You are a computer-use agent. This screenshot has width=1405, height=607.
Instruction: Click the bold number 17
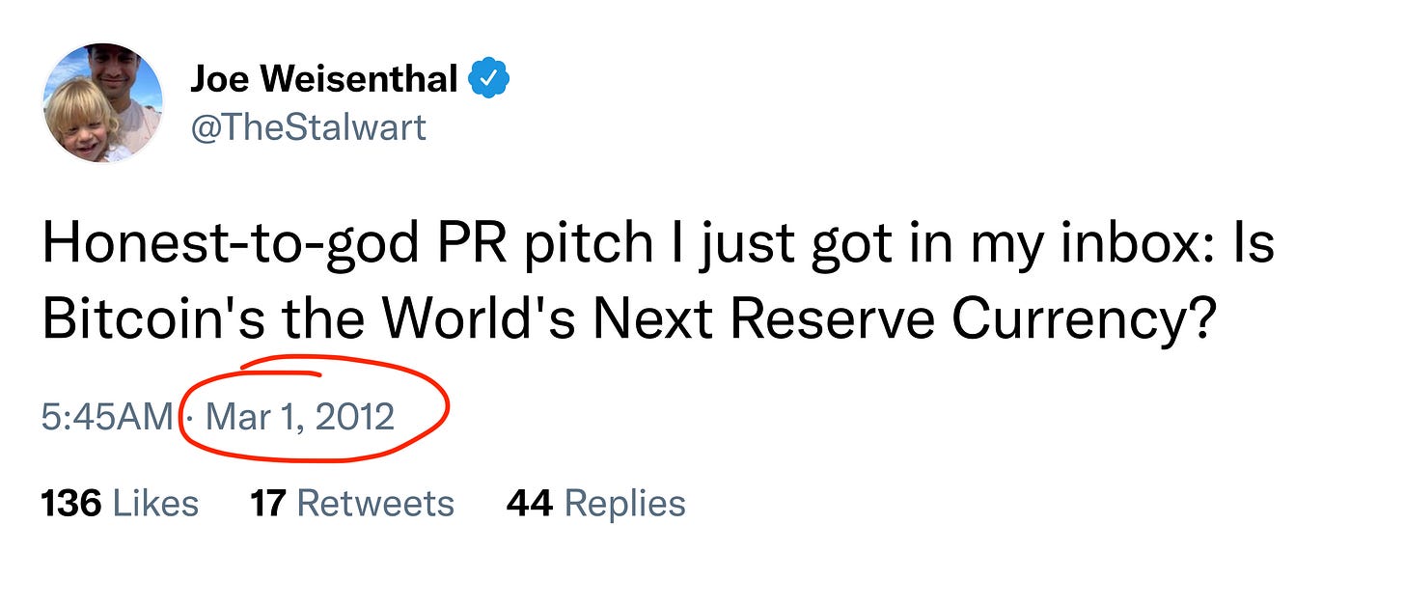click(x=267, y=503)
